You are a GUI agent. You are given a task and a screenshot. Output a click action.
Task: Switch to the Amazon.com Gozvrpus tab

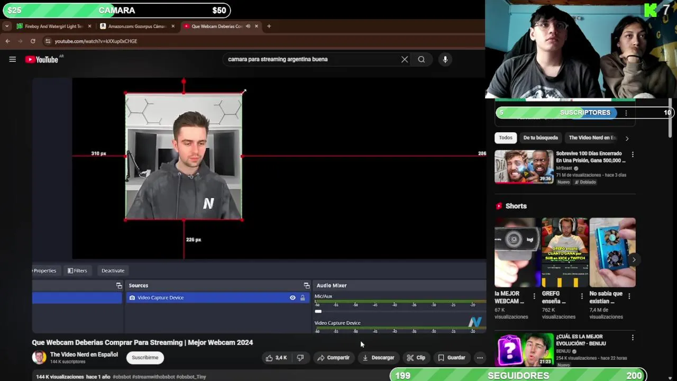click(137, 26)
